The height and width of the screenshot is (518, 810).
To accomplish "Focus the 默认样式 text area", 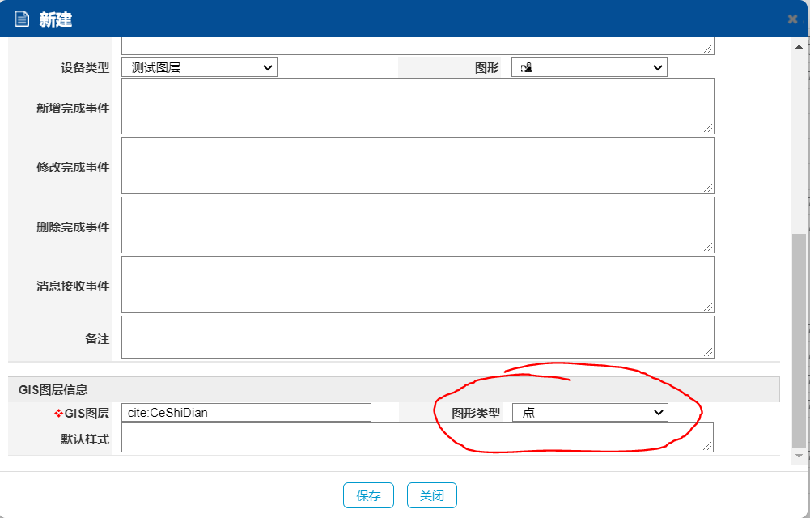I will click(x=418, y=438).
